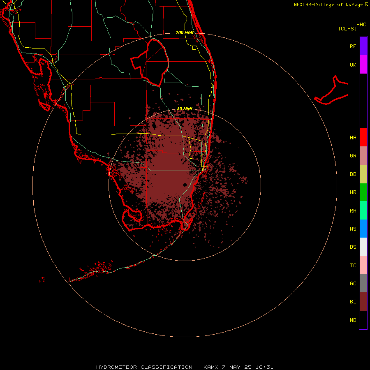The height and width of the screenshot is (370, 370).
Task: Click the ND black legend swatch
Action: (363, 320)
